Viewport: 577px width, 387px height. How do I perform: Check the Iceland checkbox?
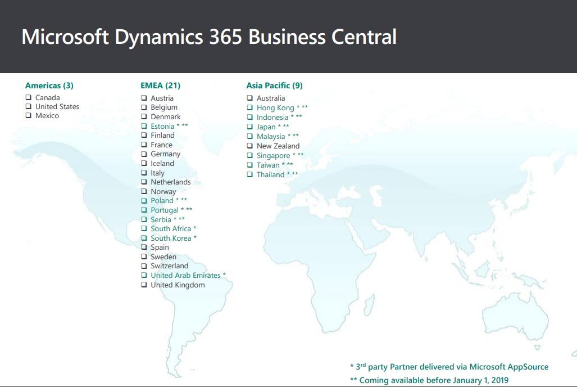143,163
